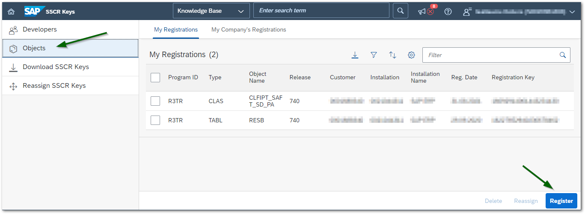The height and width of the screenshot is (214, 585).
Task: Click the Registration Key column header
Action: (513, 77)
